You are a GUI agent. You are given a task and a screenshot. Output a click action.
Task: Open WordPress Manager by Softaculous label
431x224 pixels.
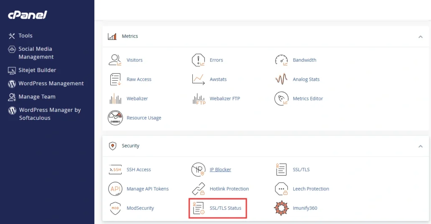50,114
